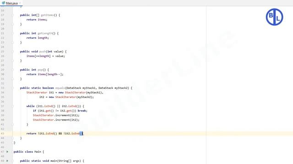This screenshot has width=293, height=164.
Task: Click the 'break;' statement
Action: tap(82, 111)
